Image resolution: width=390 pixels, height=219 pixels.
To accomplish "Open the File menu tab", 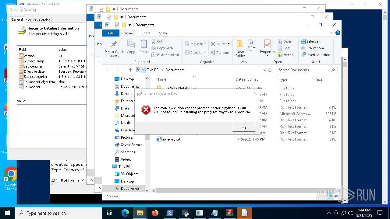I will 111,33.
